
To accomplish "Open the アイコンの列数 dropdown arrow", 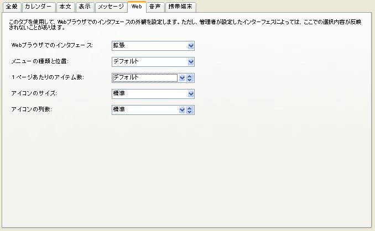I will (182, 110).
